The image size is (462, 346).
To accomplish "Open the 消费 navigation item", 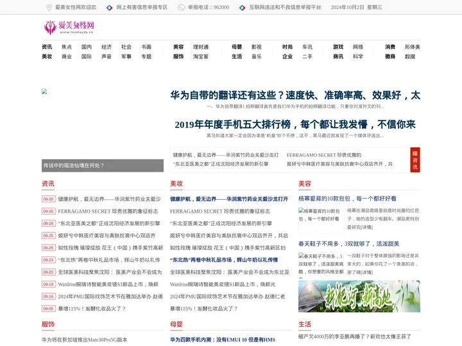I will pyautogui.click(x=390, y=47).
